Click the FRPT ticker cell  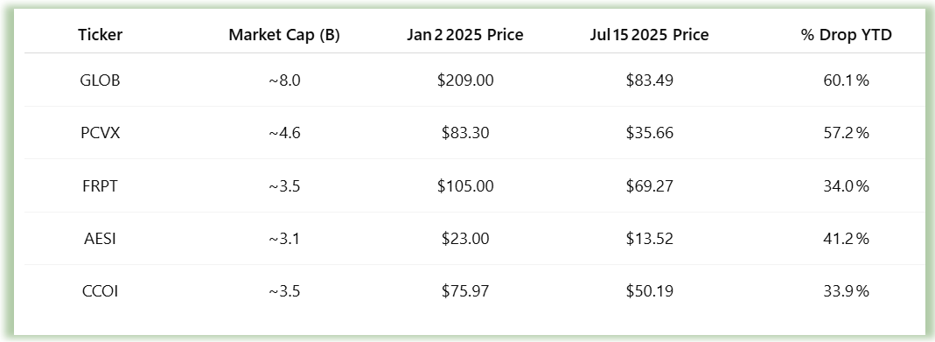101,186
